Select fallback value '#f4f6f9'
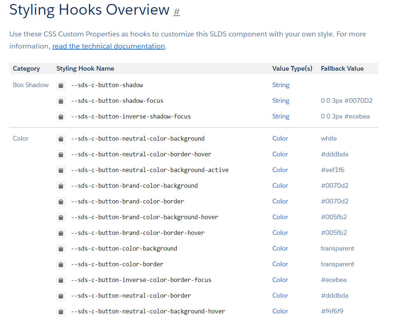Viewport: 393px width, 318px height. [x=332, y=311]
